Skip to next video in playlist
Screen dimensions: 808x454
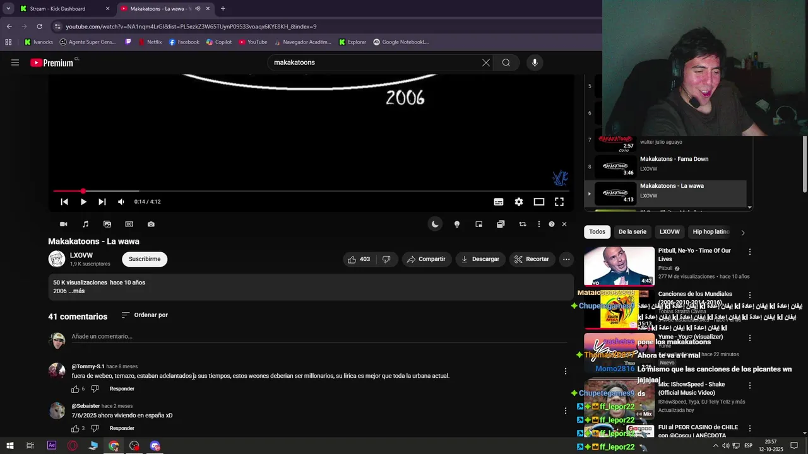coord(102,202)
